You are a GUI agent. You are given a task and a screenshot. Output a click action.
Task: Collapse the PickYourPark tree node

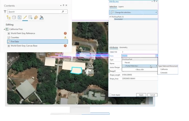(110, 17)
